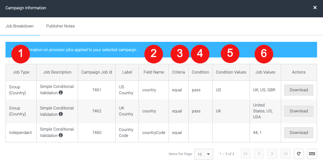Refresh the job breakdown table
This screenshot has width=323, height=164.
point(299,154)
